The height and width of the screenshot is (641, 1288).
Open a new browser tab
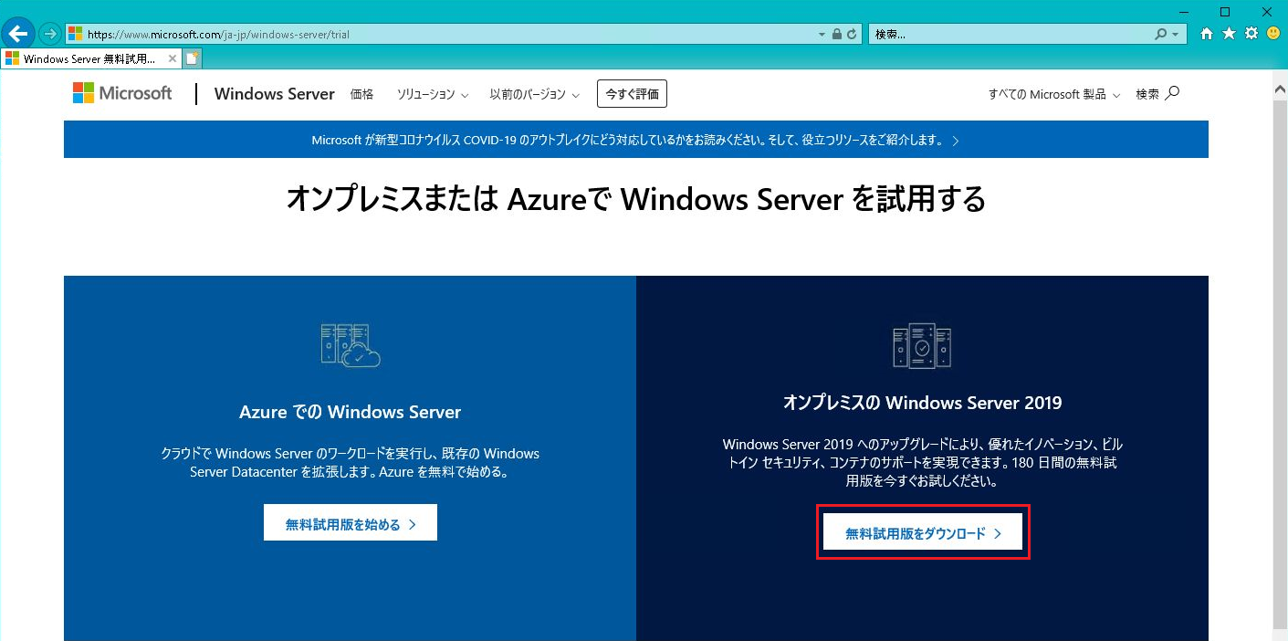coord(192,57)
